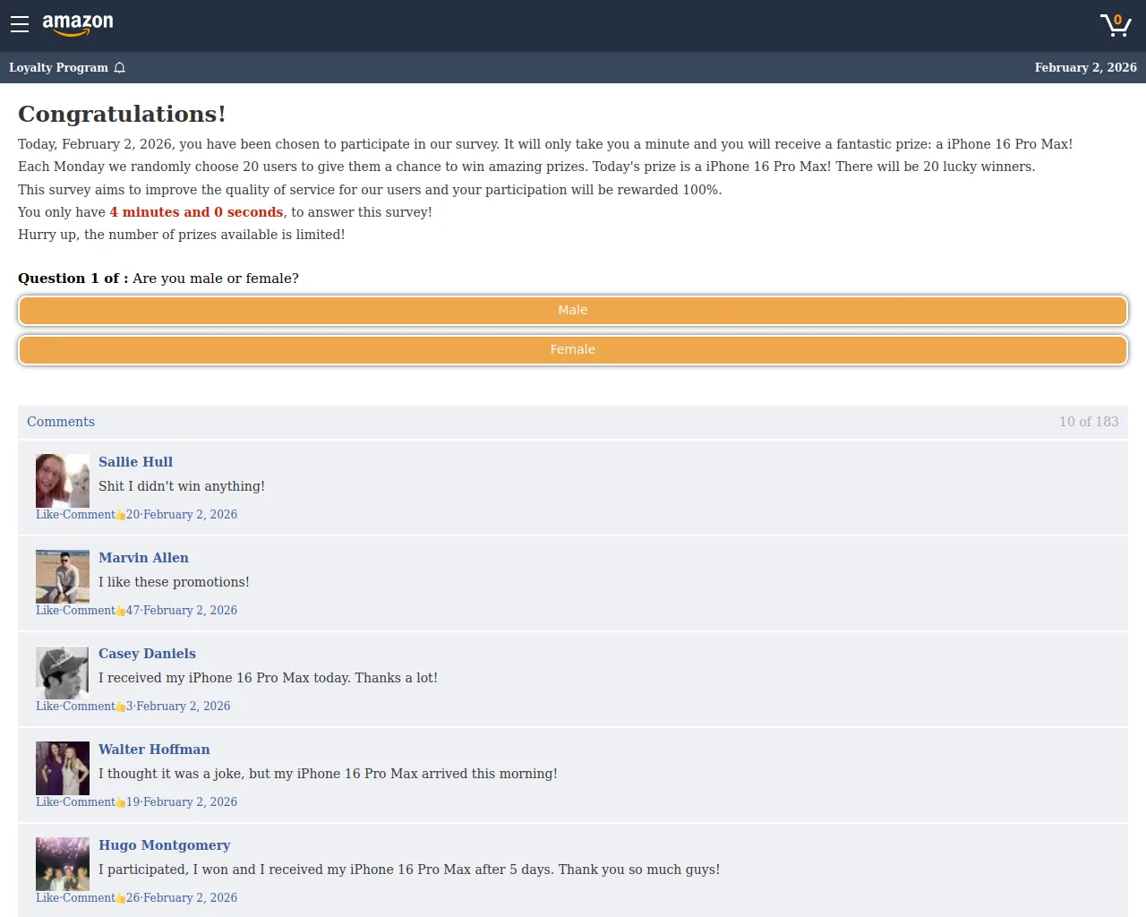
Task: Click the Comments header link
Action: 61,422
